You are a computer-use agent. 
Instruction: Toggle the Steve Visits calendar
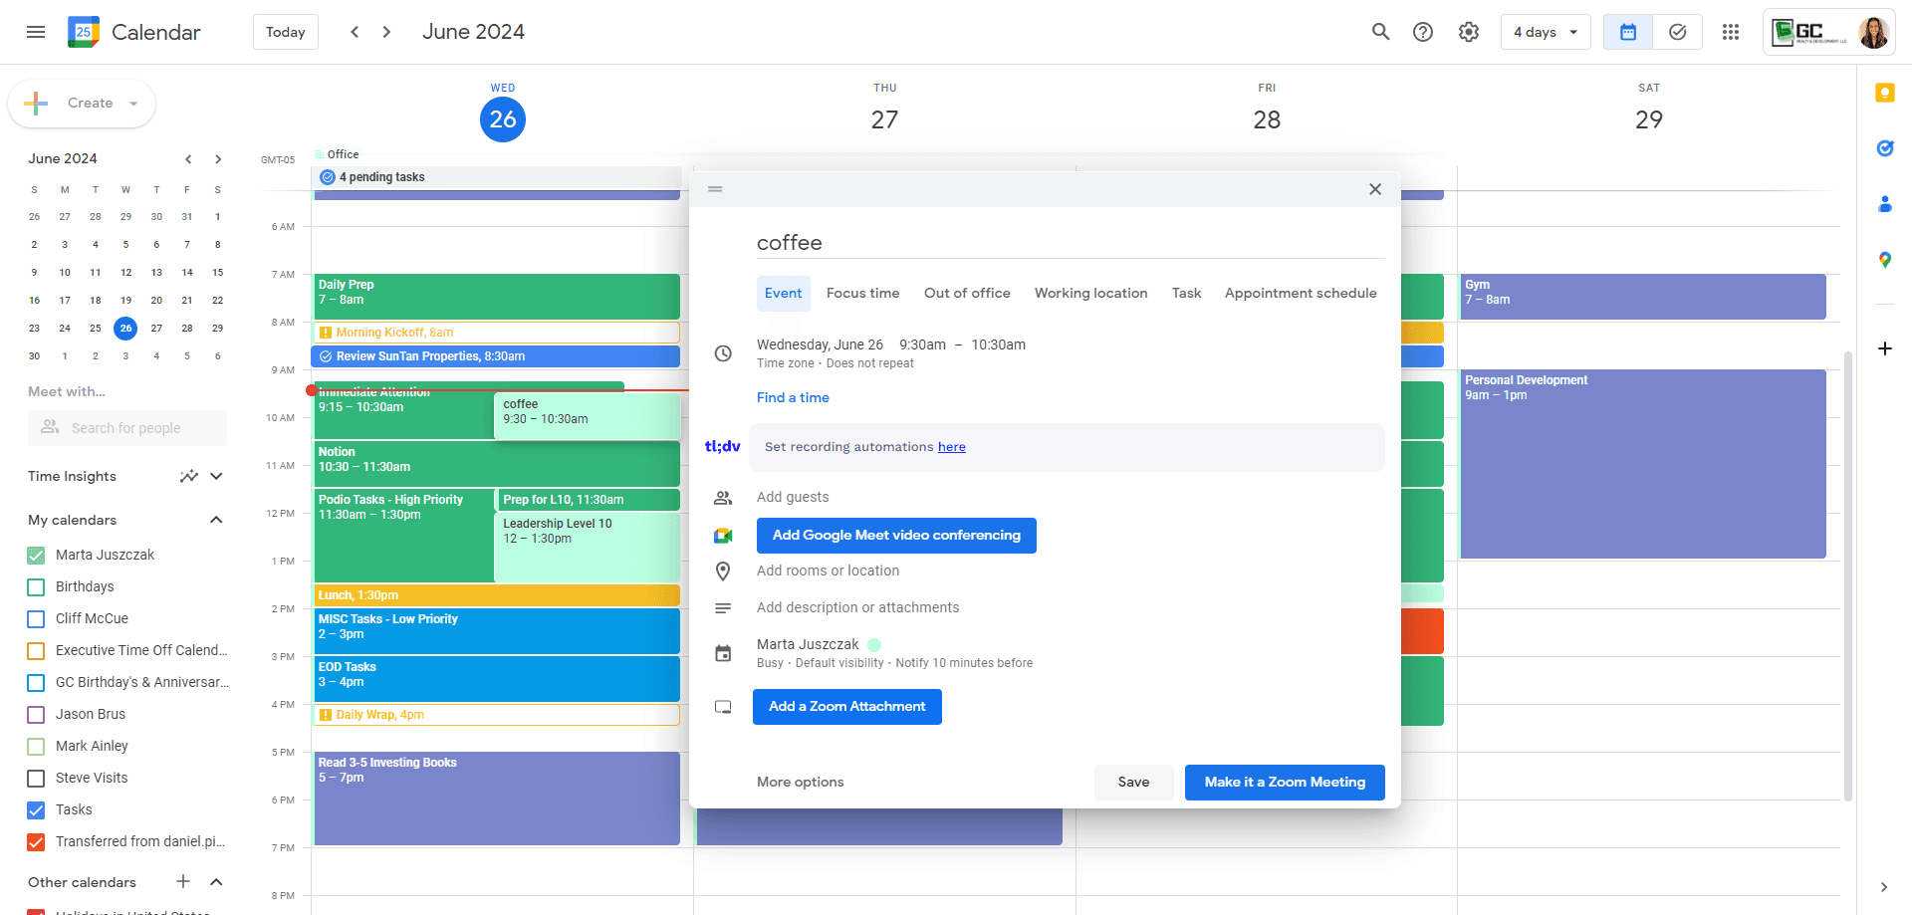36,778
